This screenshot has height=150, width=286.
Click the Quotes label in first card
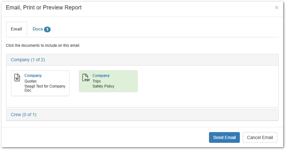[x=31, y=81]
